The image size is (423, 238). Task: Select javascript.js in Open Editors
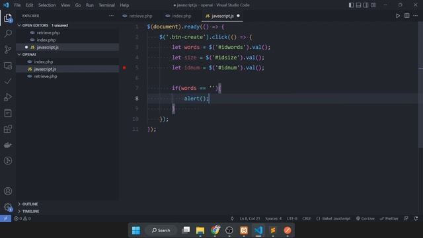(x=67, y=47)
